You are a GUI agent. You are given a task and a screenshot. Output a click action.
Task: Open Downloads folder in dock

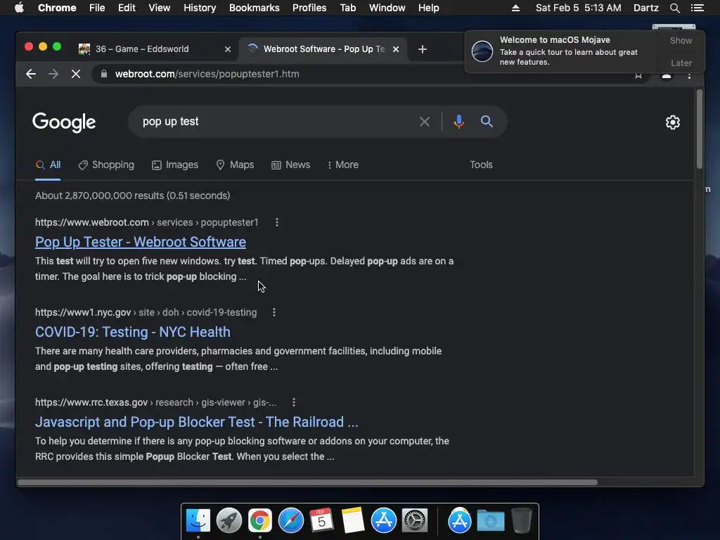(490, 521)
